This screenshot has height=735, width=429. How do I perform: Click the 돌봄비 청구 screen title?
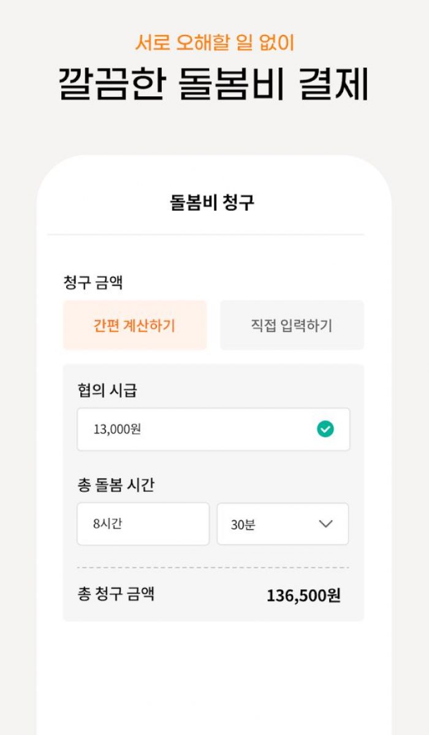(x=212, y=203)
